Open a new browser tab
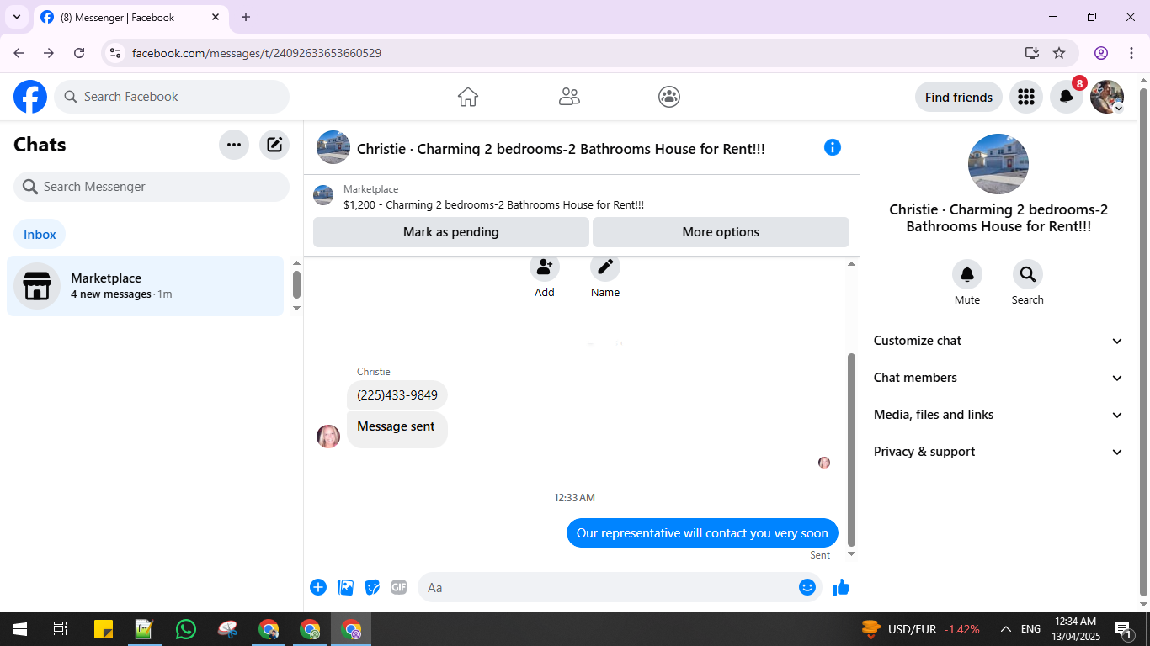Screen dimensions: 1150x646 246,17
